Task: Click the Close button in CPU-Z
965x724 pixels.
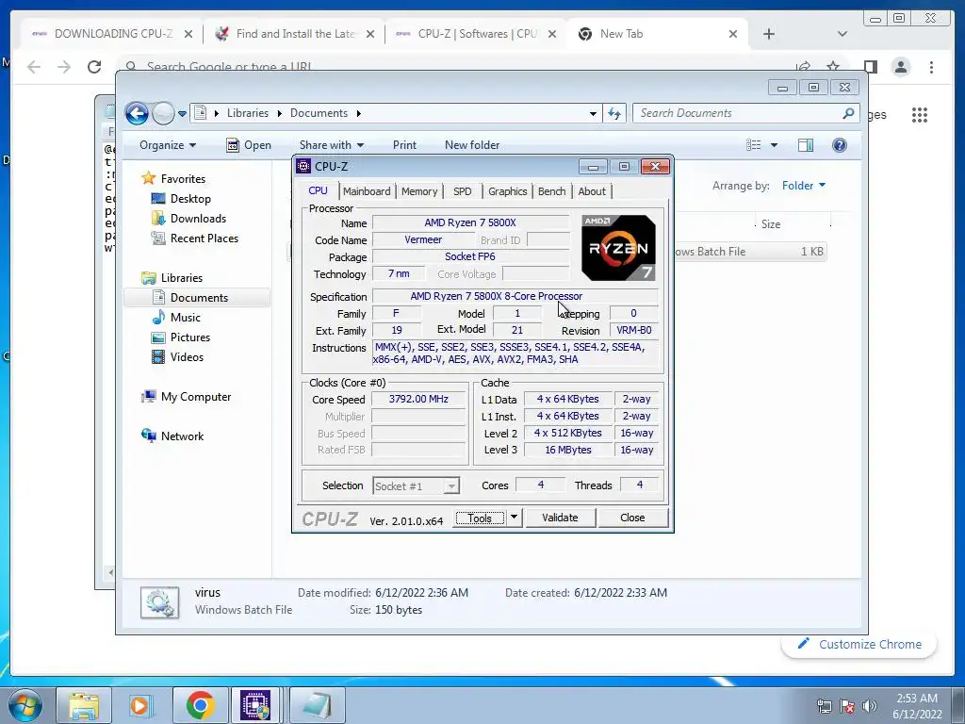Action: [x=632, y=518]
